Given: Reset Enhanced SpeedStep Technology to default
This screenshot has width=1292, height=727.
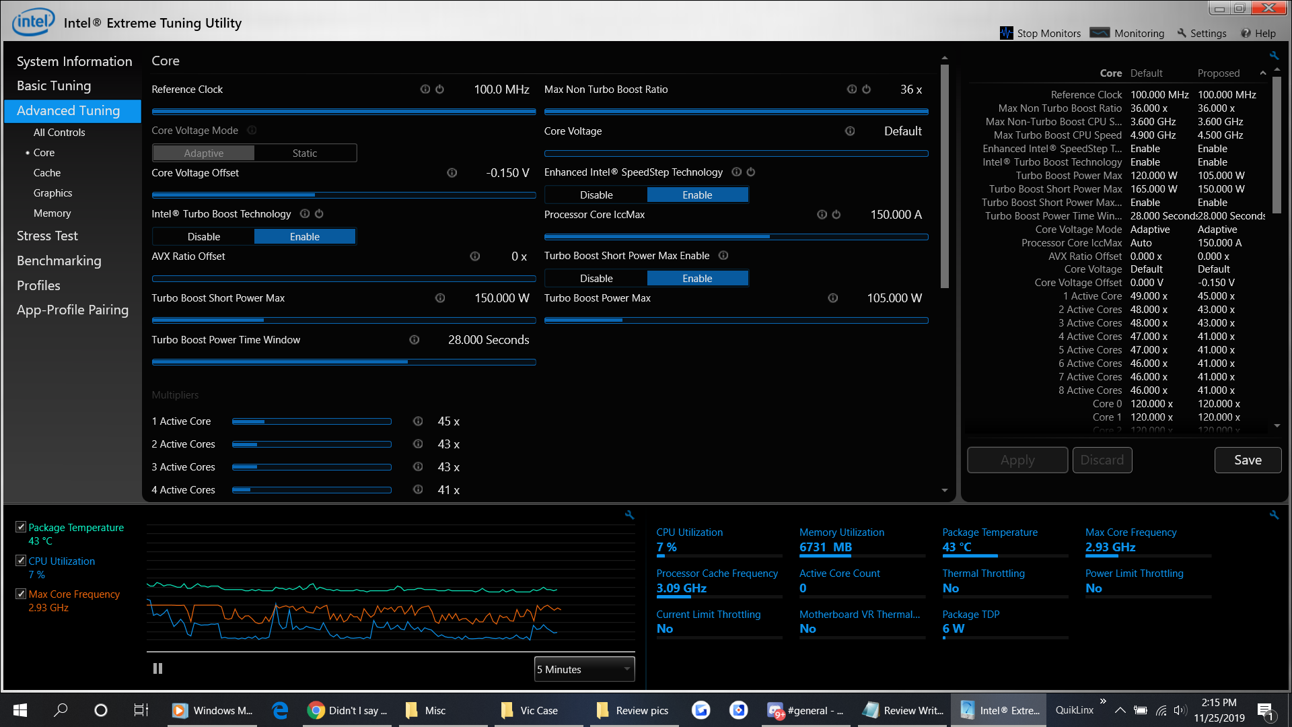Looking at the screenshot, I should coord(751,172).
